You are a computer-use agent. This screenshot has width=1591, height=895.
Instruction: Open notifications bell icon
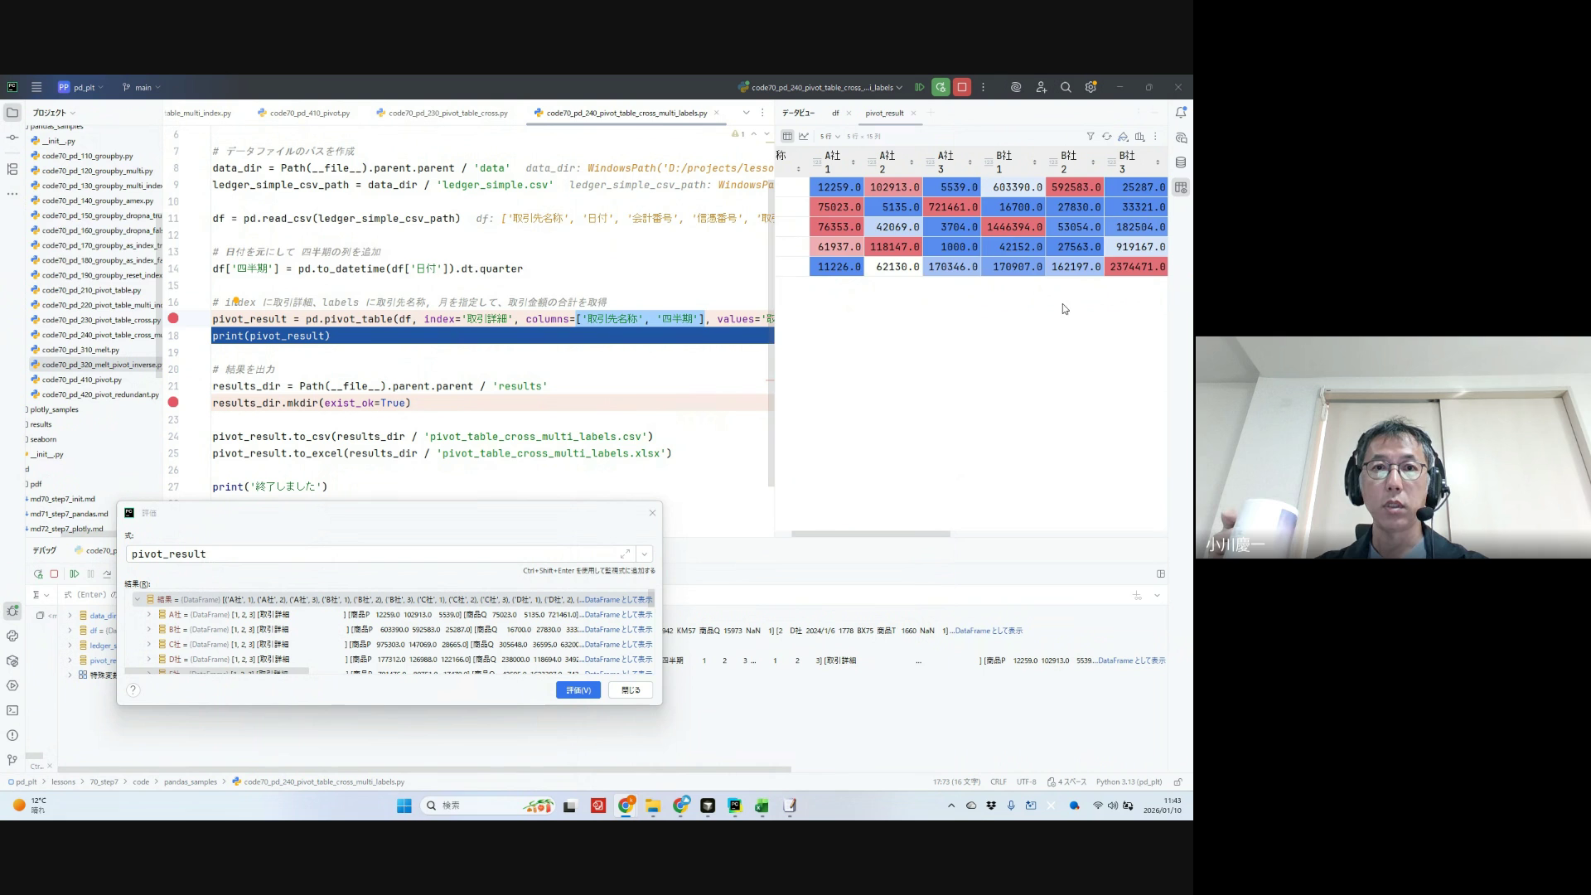pos(1181,113)
